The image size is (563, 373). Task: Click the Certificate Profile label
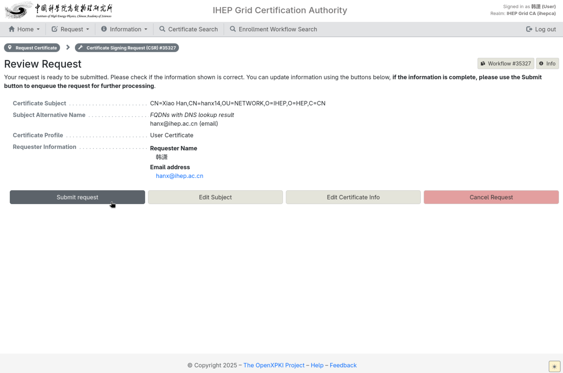38,135
